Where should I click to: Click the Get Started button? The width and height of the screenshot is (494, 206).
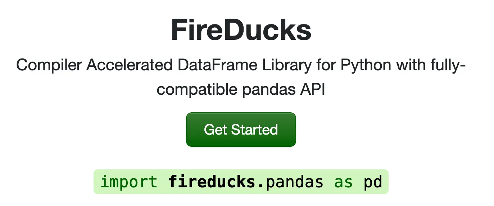click(x=241, y=130)
